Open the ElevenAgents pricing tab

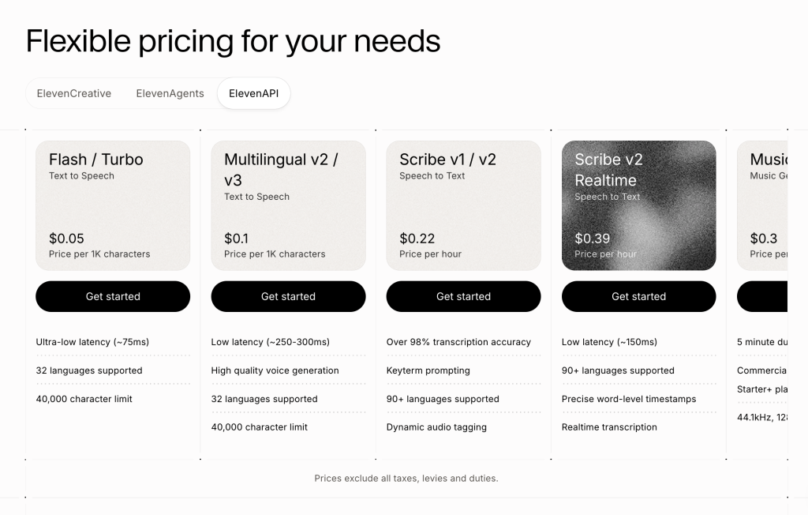(x=170, y=93)
